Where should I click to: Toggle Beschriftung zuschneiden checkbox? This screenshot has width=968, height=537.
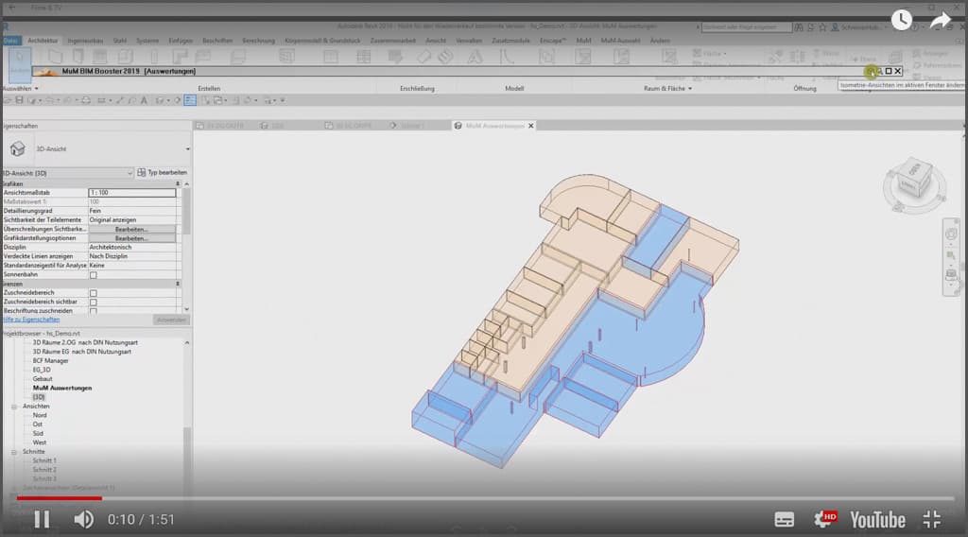coord(94,311)
